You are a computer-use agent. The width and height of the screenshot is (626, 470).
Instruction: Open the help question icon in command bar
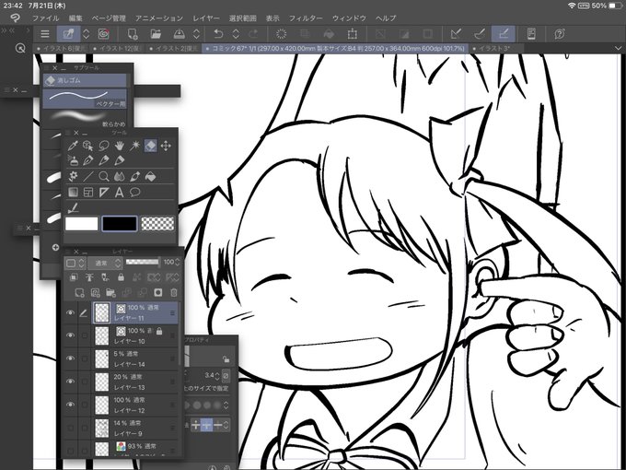pos(560,34)
